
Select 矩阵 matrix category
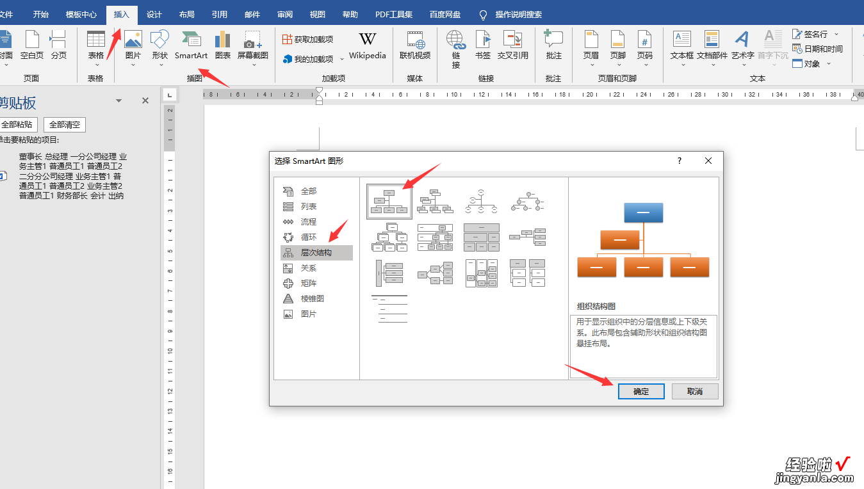pos(316,283)
